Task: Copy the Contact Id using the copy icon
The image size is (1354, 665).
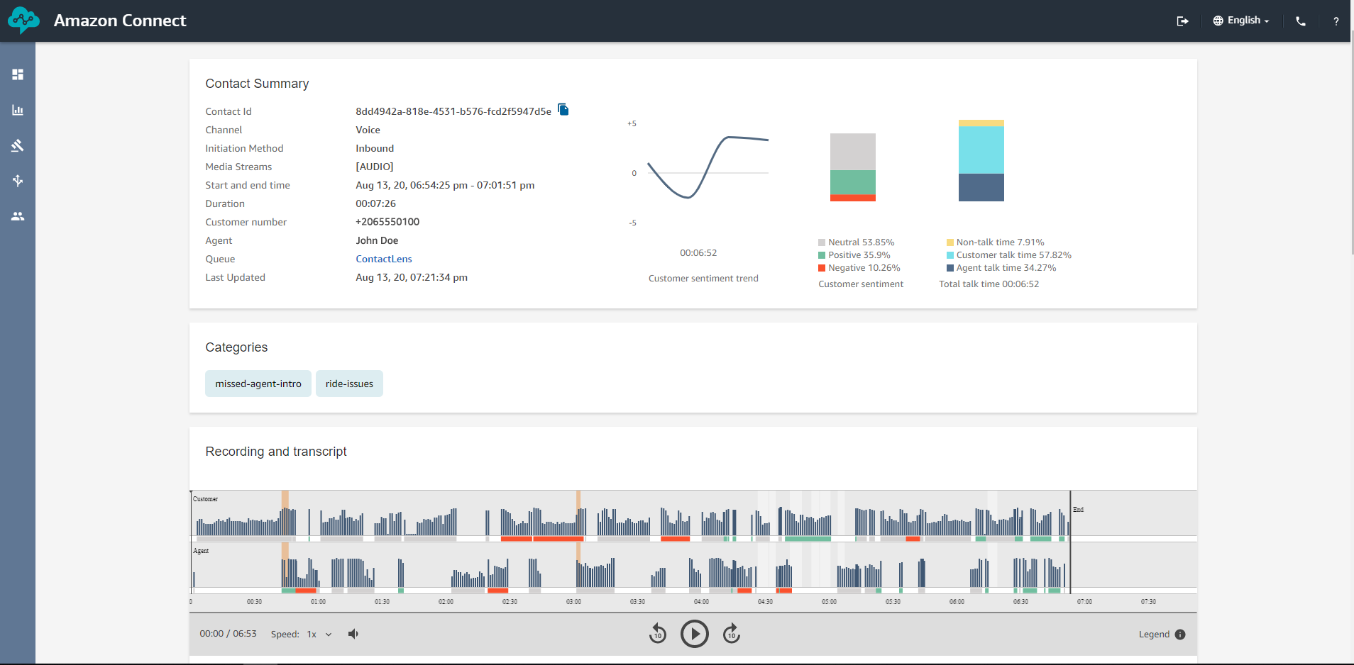Action: tap(563, 109)
